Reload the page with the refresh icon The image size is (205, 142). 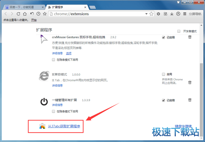18,14
